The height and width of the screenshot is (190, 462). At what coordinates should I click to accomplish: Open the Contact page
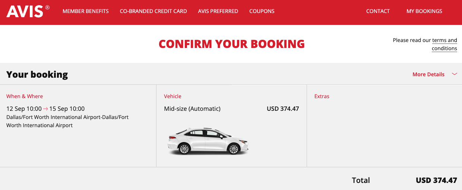coord(378,11)
